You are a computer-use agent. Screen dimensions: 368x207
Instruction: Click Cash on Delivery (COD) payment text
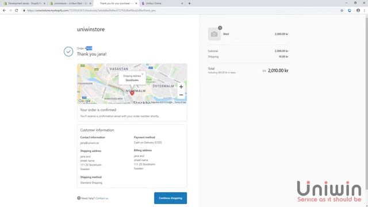pyautogui.click(x=148, y=143)
